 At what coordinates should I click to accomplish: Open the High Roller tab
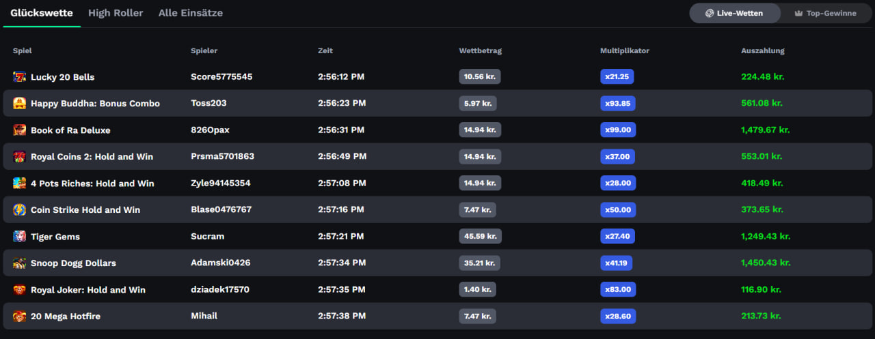tap(116, 13)
